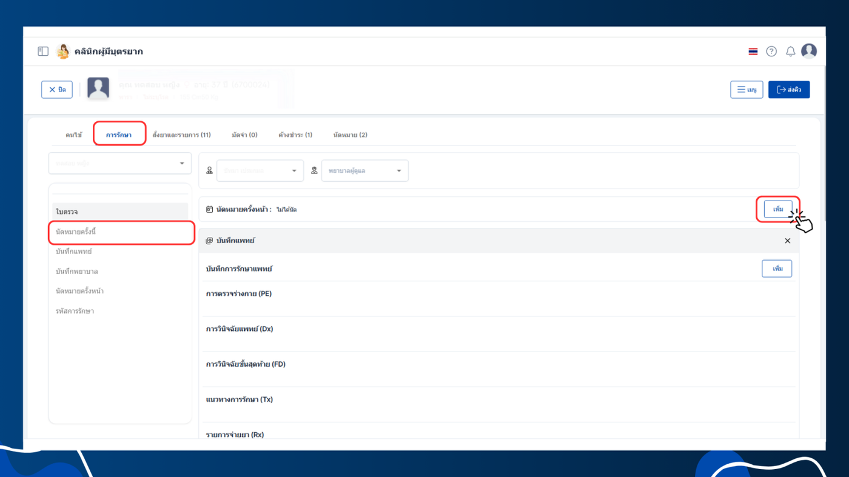Click the clinic logo icon
Screen dimensions: 849x477
[63, 52]
